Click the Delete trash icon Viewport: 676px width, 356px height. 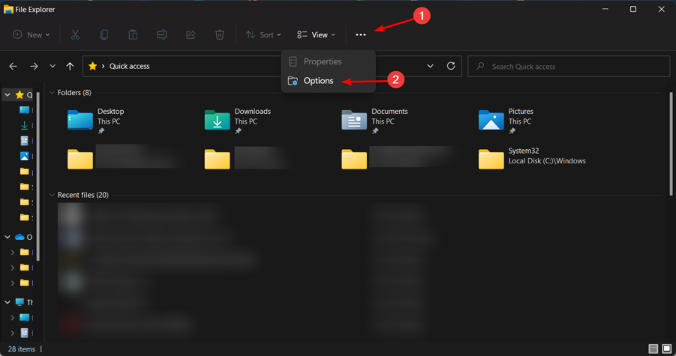[219, 34]
